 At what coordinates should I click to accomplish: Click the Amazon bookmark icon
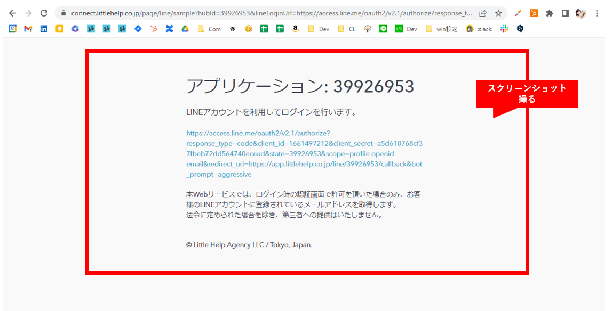click(x=295, y=29)
